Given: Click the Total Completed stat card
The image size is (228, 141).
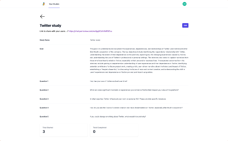Looking at the screenshot, I should 114,130.
